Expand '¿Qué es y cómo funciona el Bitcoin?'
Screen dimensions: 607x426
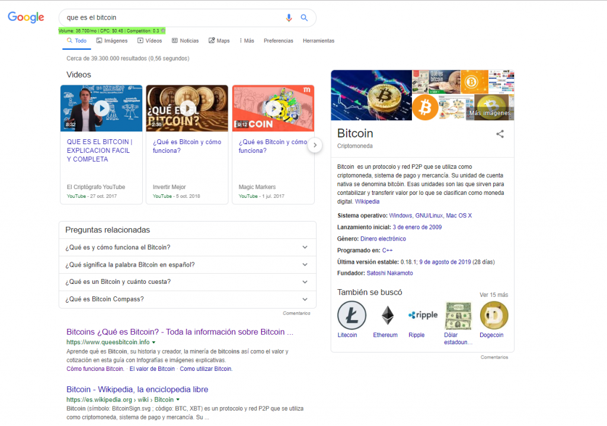tap(187, 247)
